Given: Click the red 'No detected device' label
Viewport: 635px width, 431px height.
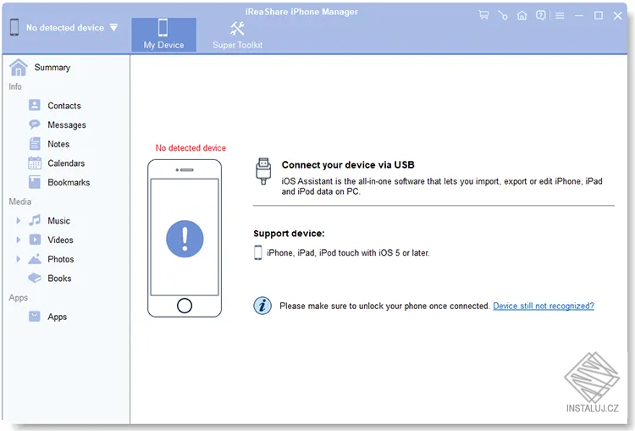Looking at the screenshot, I should point(190,148).
